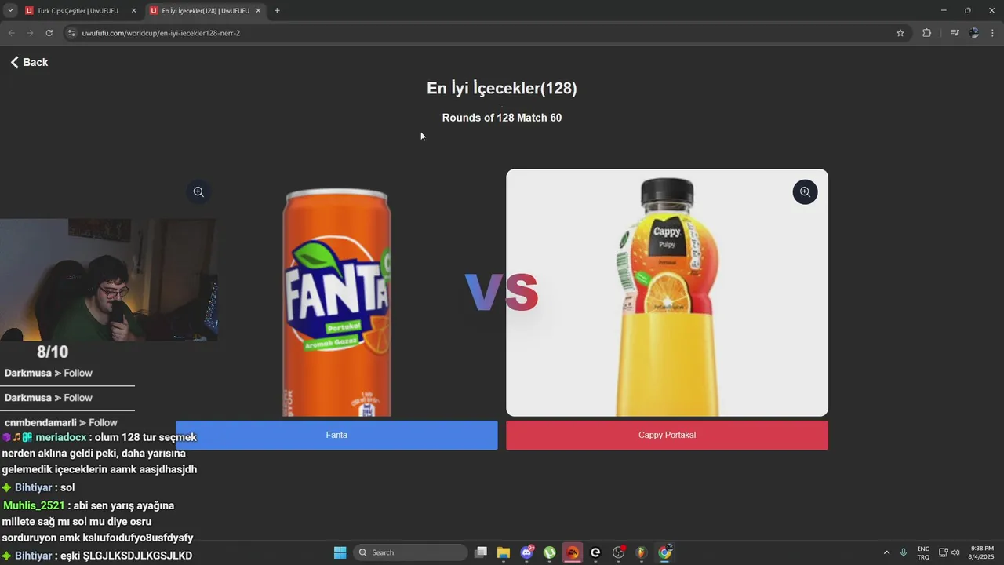Reload the uwufufu page
This screenshot has height=565, width=1004.
click(49, 33)
